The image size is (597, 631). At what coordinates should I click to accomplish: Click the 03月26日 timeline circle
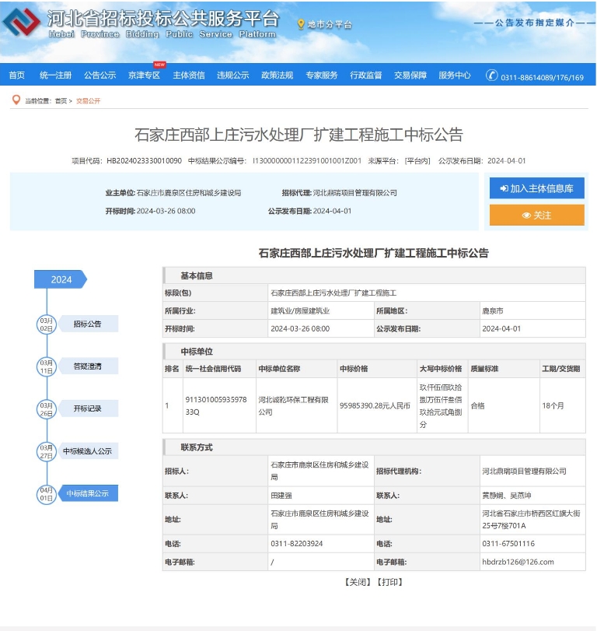(47, 408)
